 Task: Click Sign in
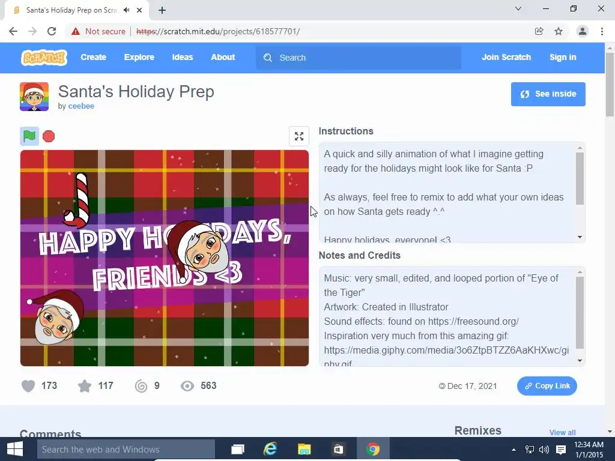point(563,57)
